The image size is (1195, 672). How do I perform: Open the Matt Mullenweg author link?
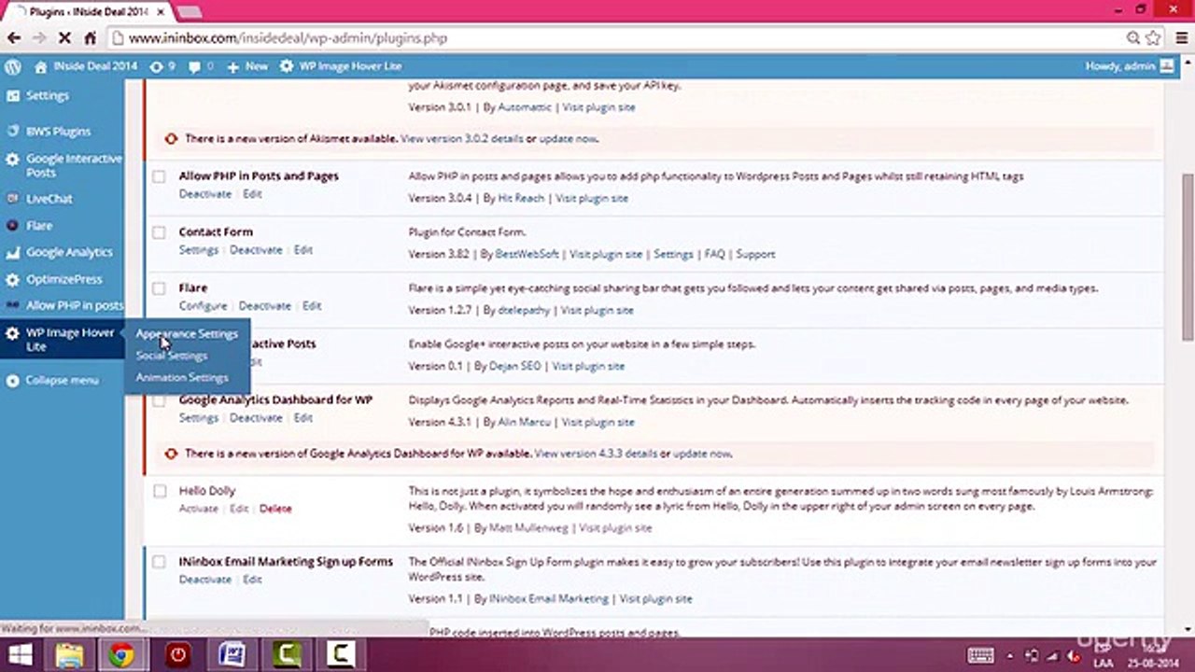[x=528, y=528]
